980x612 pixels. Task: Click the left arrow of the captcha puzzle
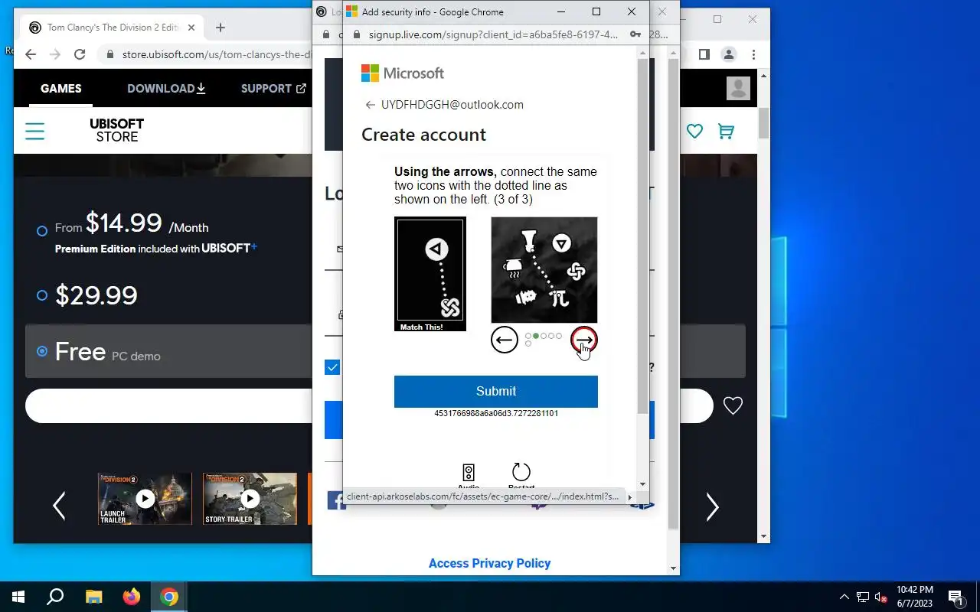[505, 340]
